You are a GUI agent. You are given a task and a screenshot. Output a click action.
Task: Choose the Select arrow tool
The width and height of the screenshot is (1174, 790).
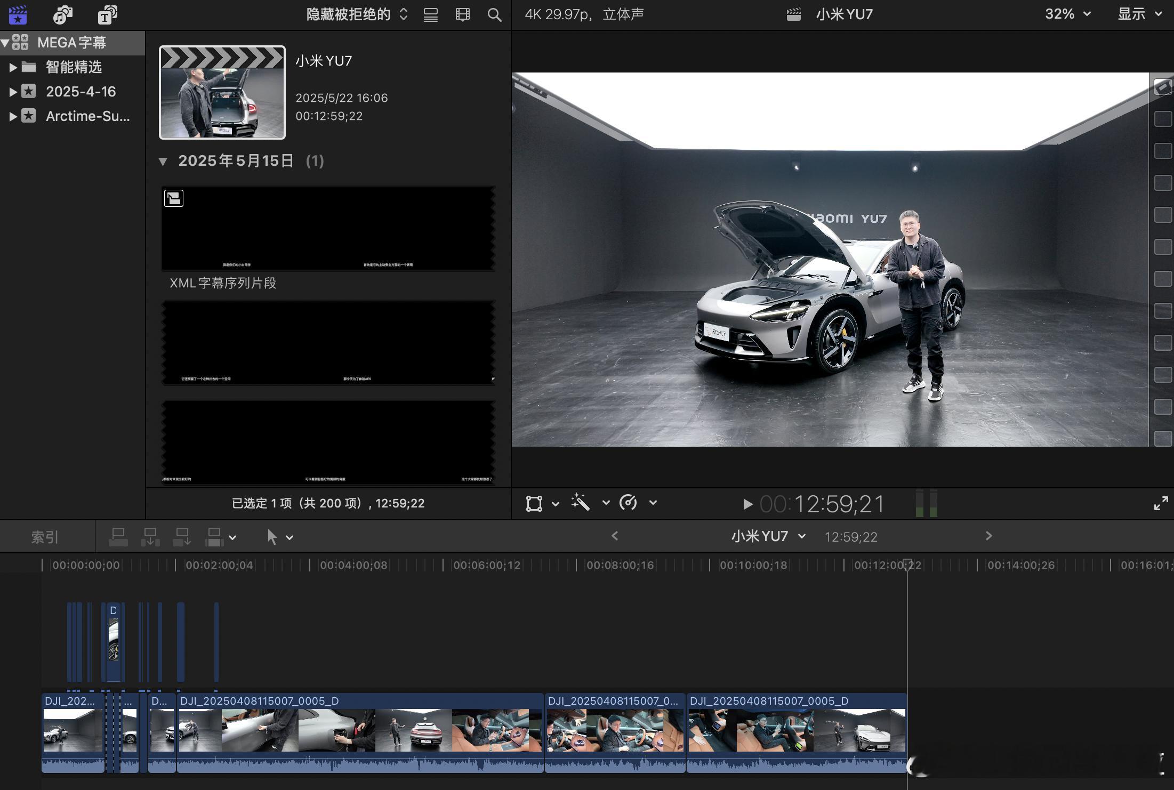pos(272,537)
